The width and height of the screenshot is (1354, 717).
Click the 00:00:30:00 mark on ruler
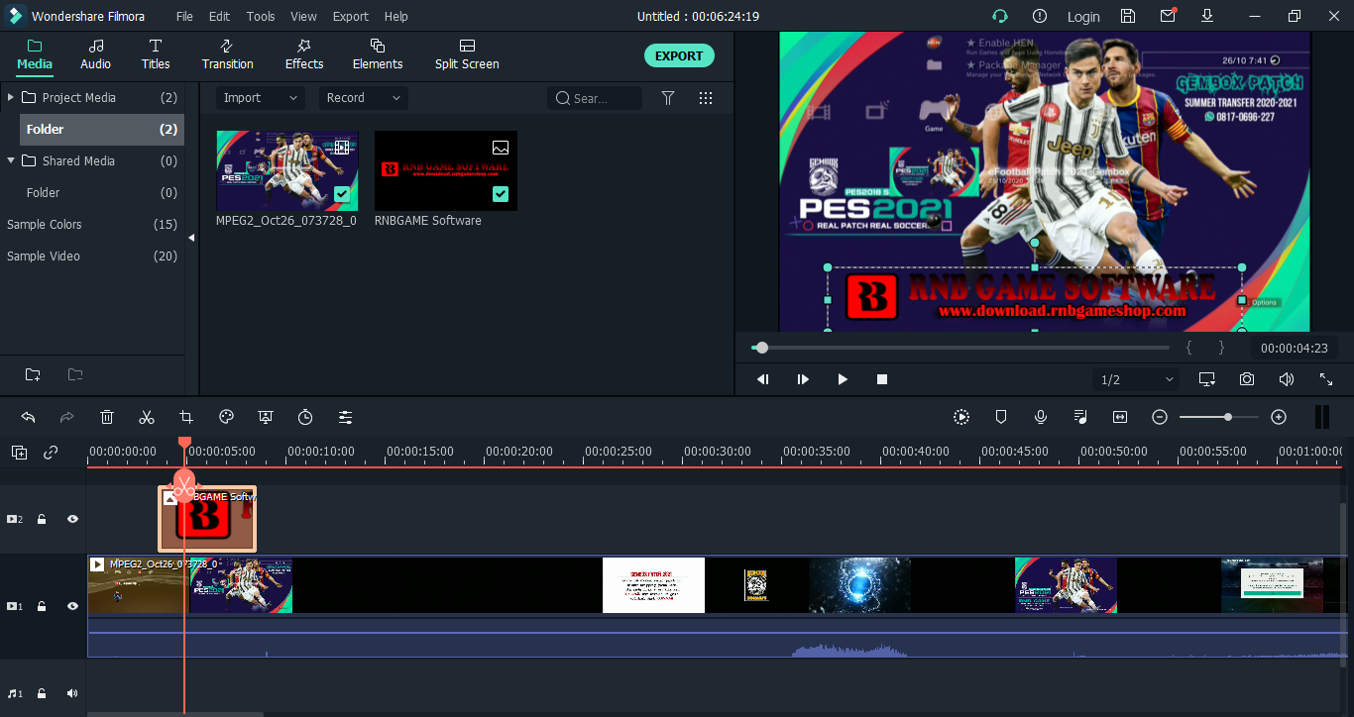(718, 451)
